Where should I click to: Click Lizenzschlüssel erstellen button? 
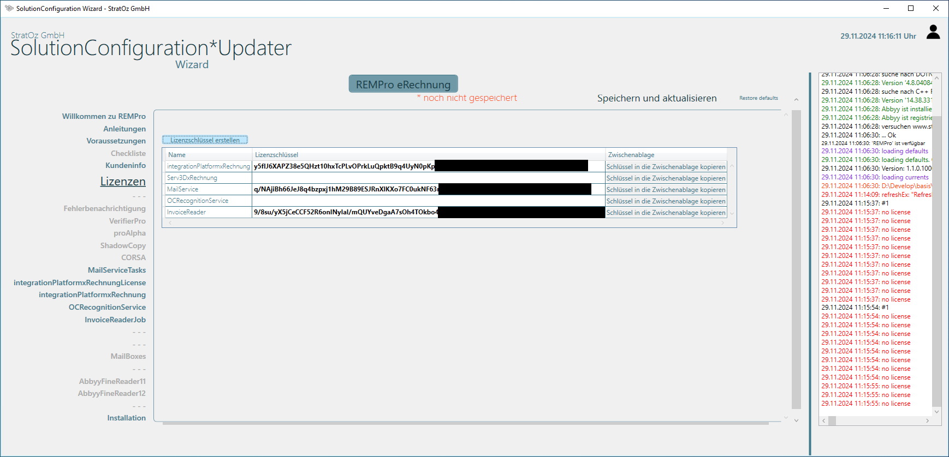pyautogui.click(x=205, y=140)
